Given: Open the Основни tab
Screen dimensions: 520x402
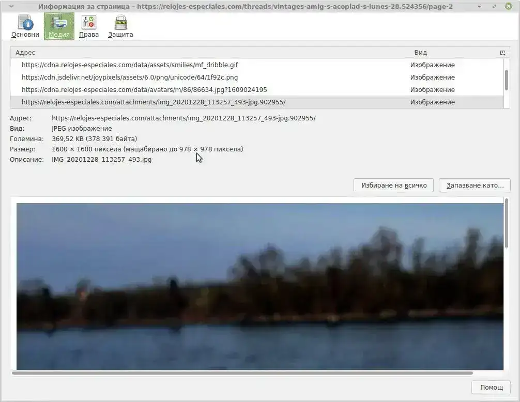Looking at the screenshot, I should 25,26.
